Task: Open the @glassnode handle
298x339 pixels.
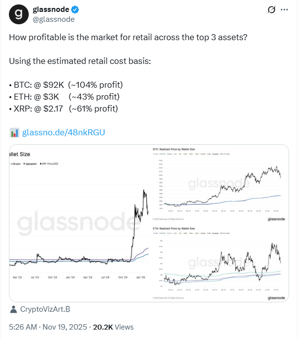Action: click(x=53, y=19)
